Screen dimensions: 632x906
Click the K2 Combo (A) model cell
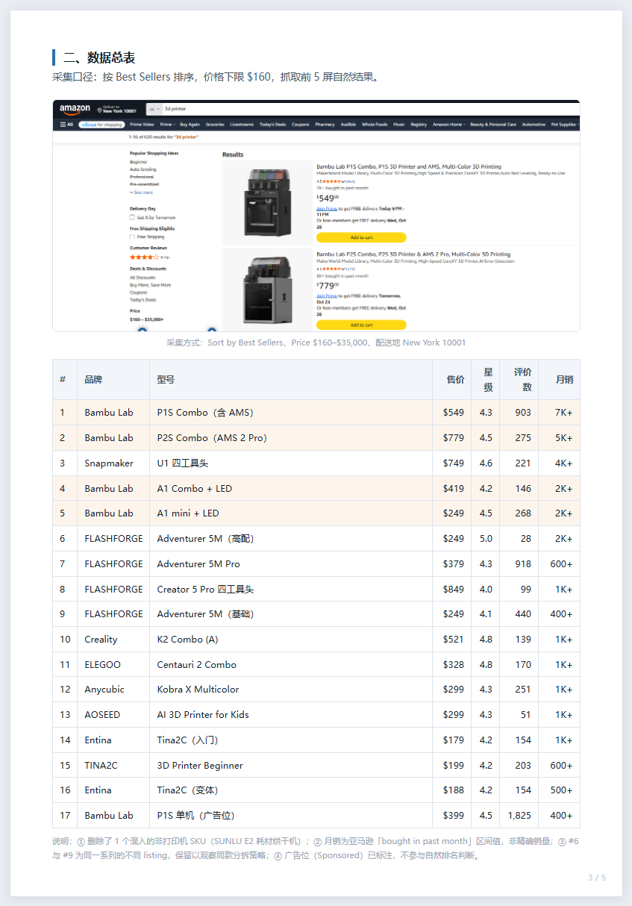click(x=291, y=640)
